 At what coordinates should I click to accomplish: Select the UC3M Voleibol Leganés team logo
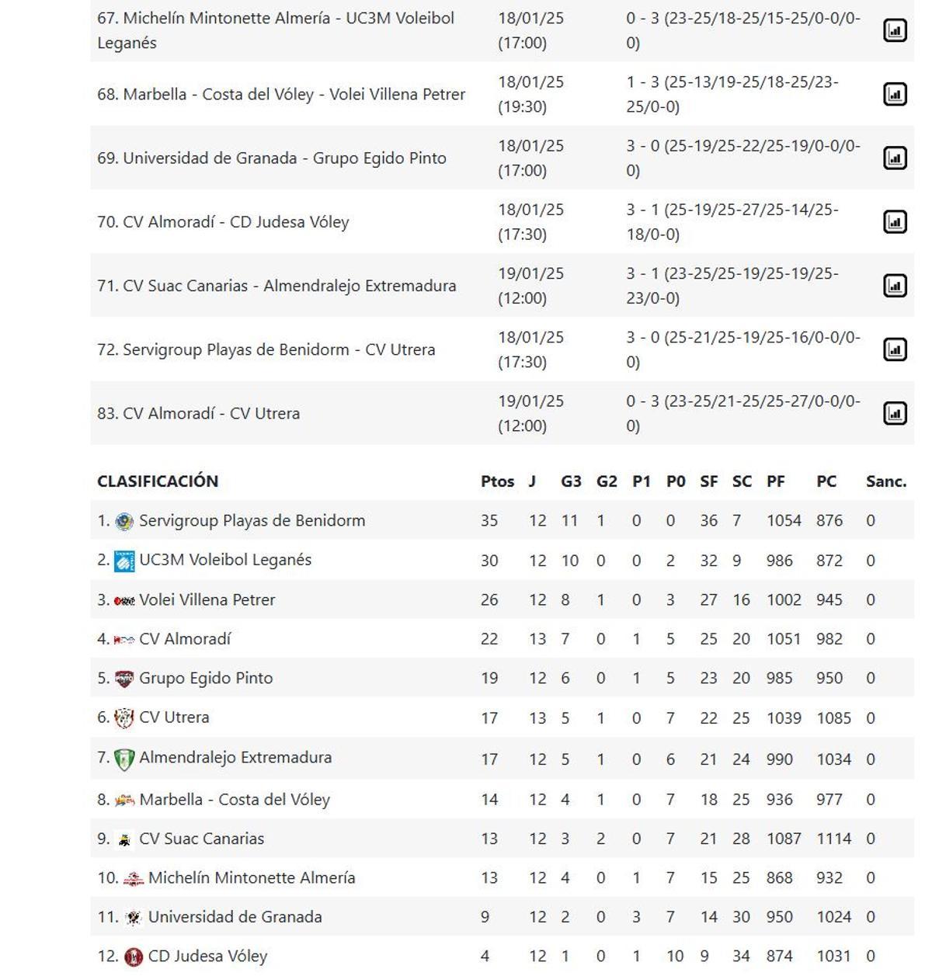[x=124, y=559]
